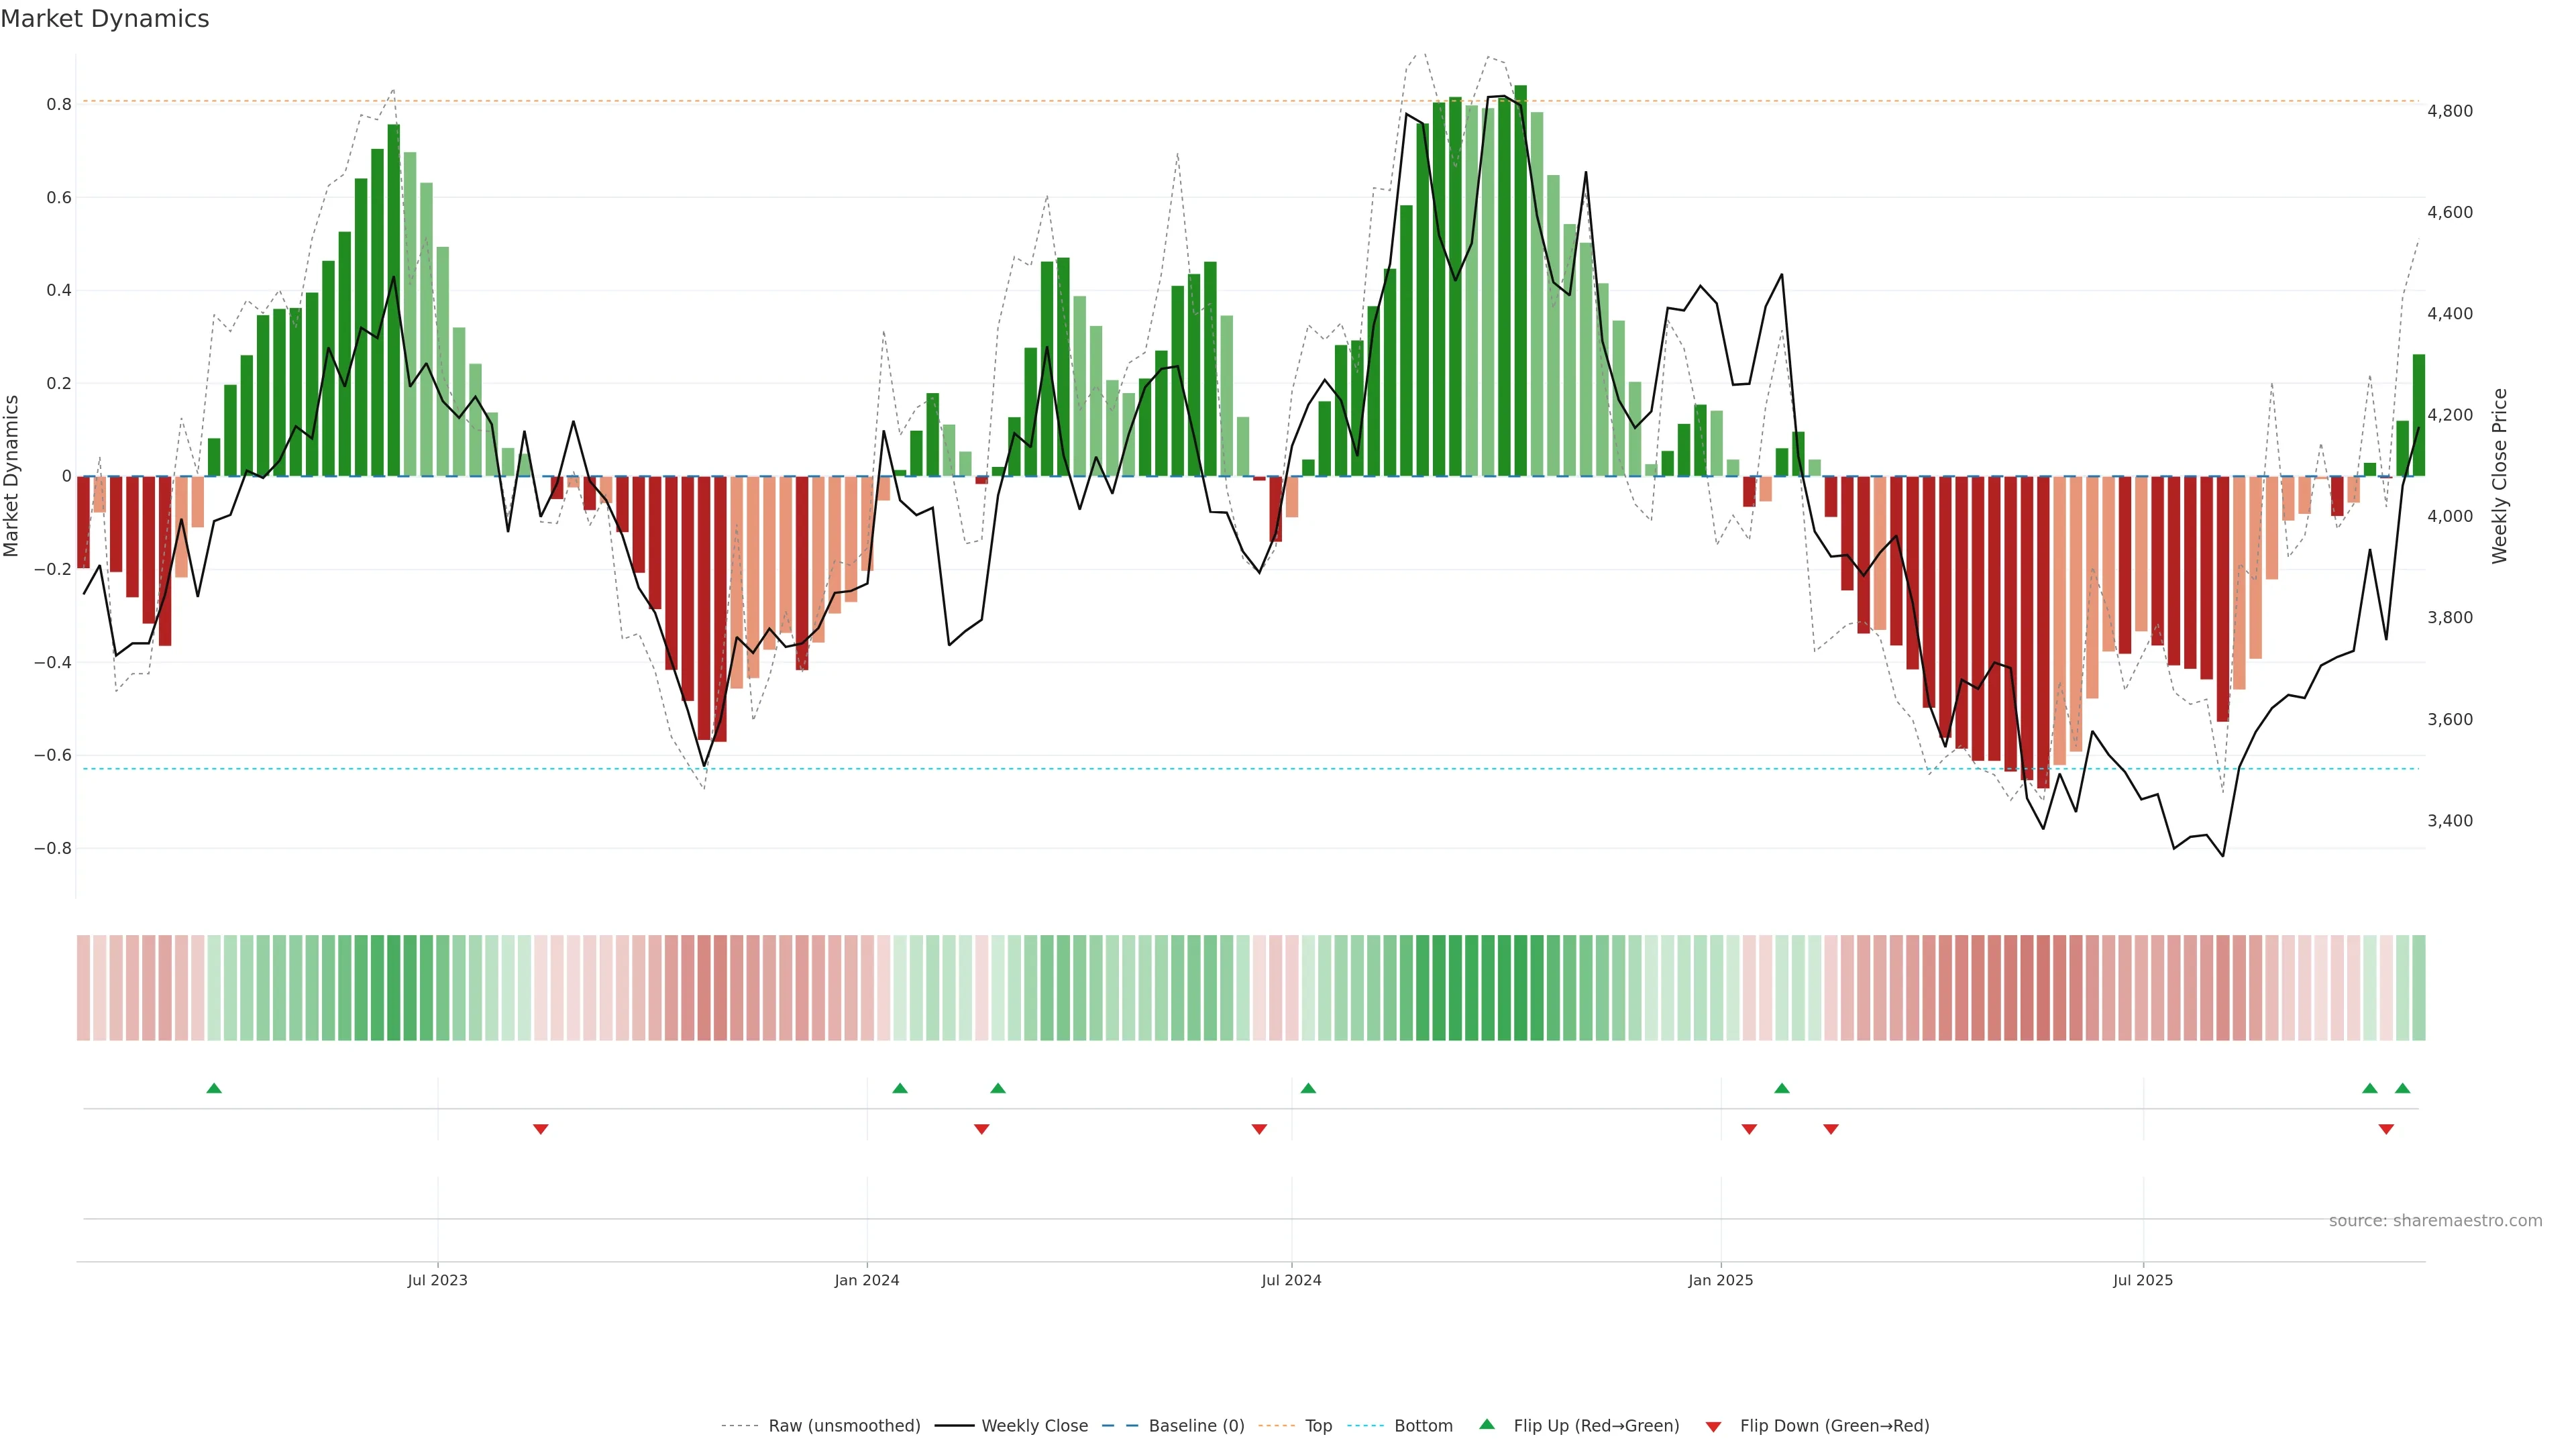Click the leftmost green flip-up triangle marker
2576x1449 pixels.
pyautogui.click(x=214, y=1088)
